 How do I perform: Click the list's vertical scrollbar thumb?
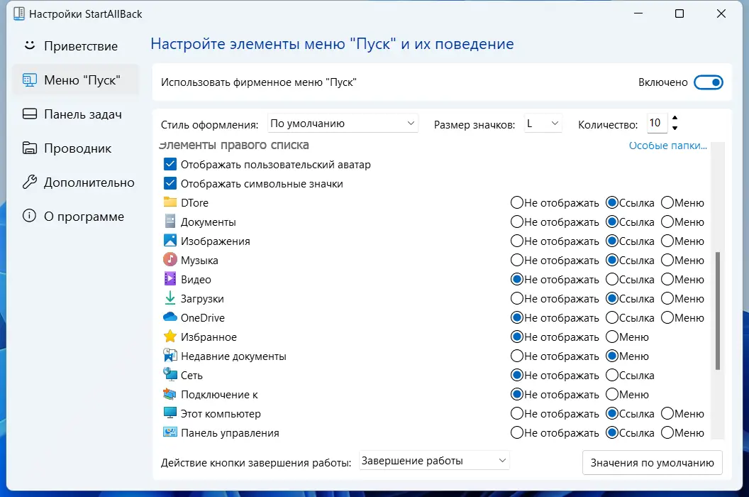point(718,310)
